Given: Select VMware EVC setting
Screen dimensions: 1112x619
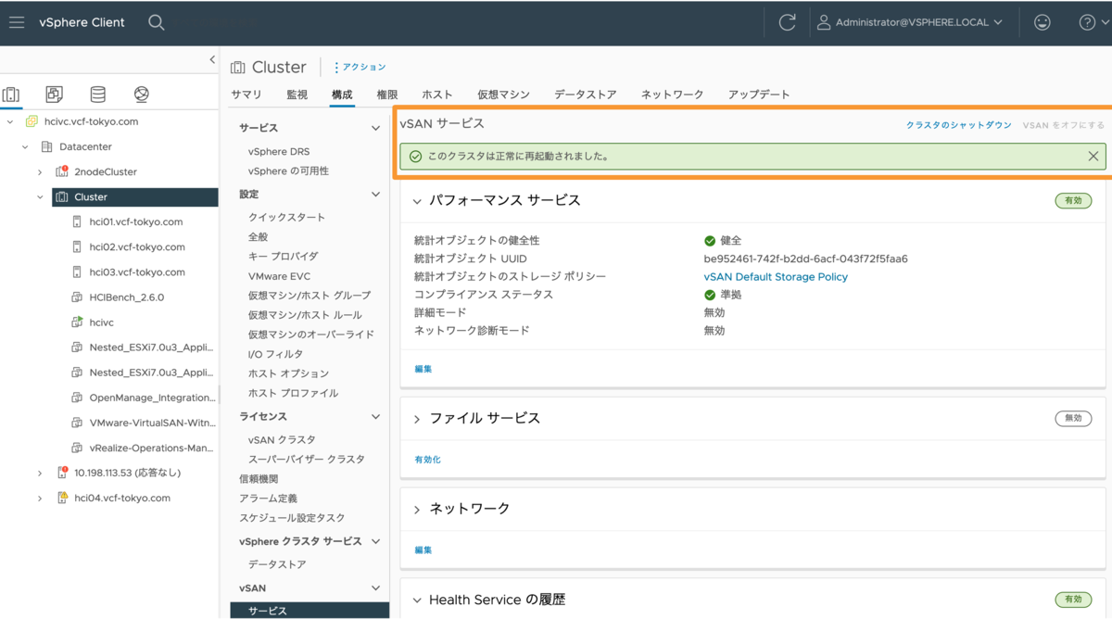Looking at the screenshot, I should [279, 276].
